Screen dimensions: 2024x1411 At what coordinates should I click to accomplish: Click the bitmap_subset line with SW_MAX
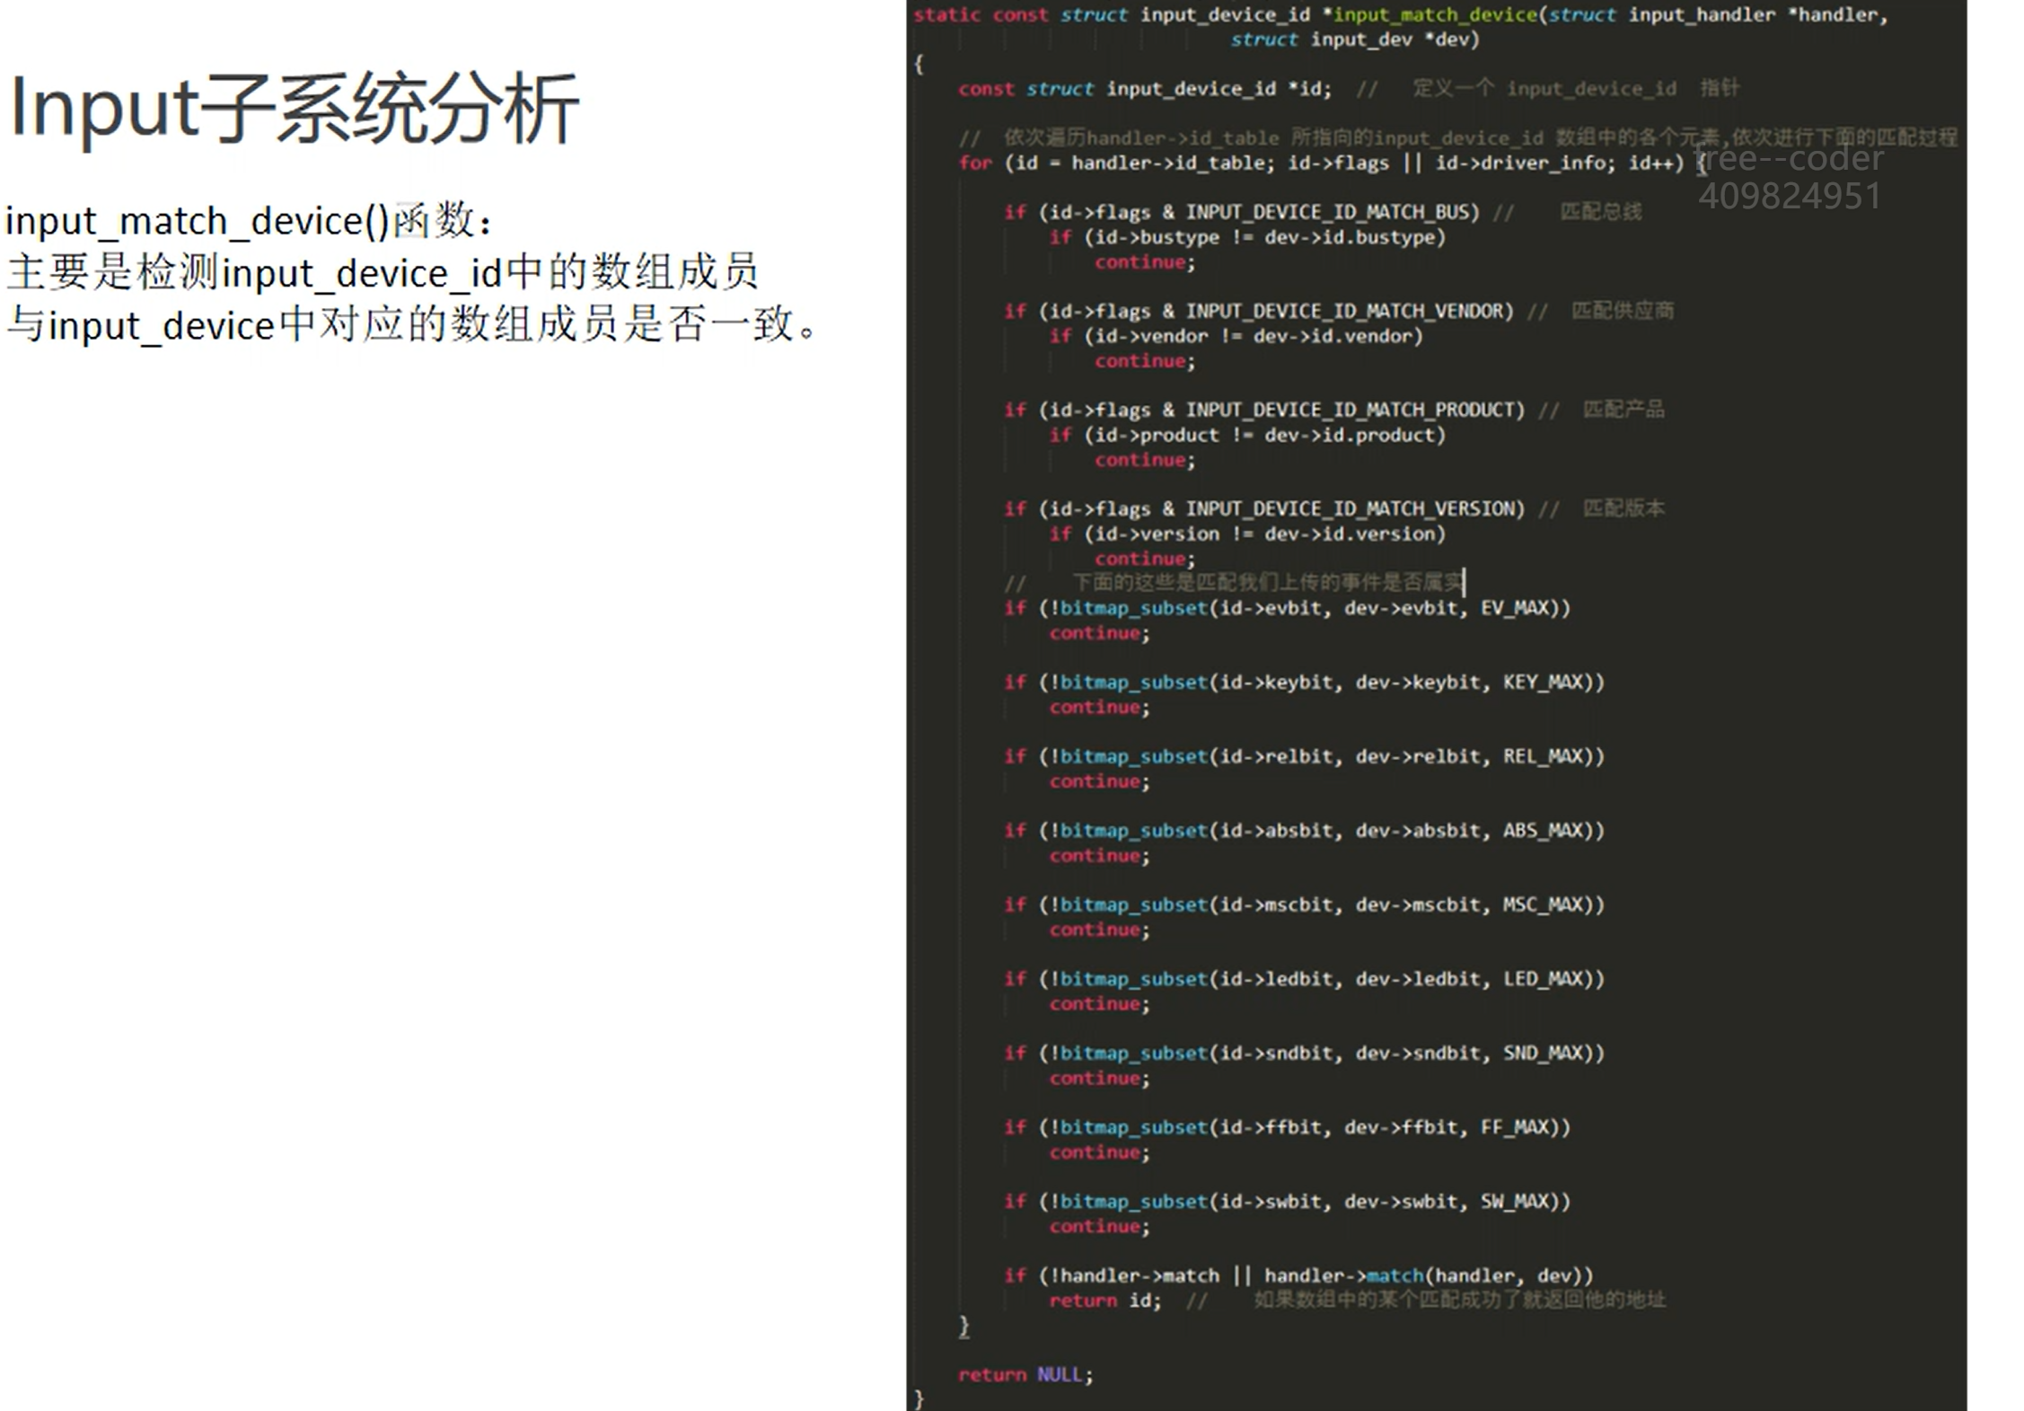tap(1288, 1202)
